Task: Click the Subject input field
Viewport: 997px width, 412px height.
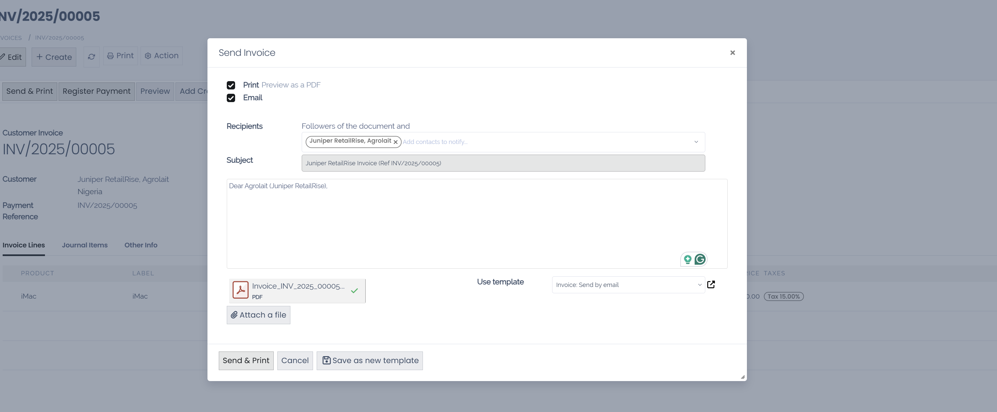Action: click(x=503, y=163)
